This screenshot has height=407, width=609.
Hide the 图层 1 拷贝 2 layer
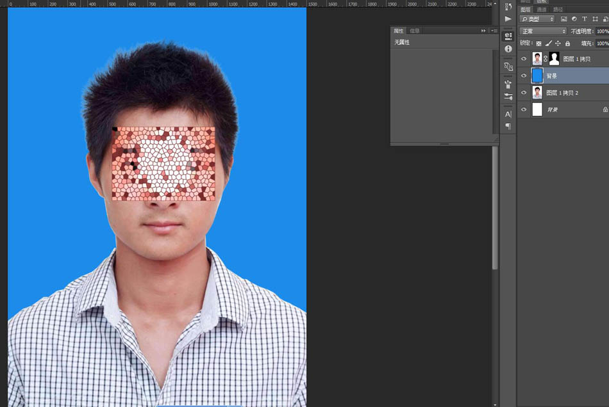click(x=524, y=93)
